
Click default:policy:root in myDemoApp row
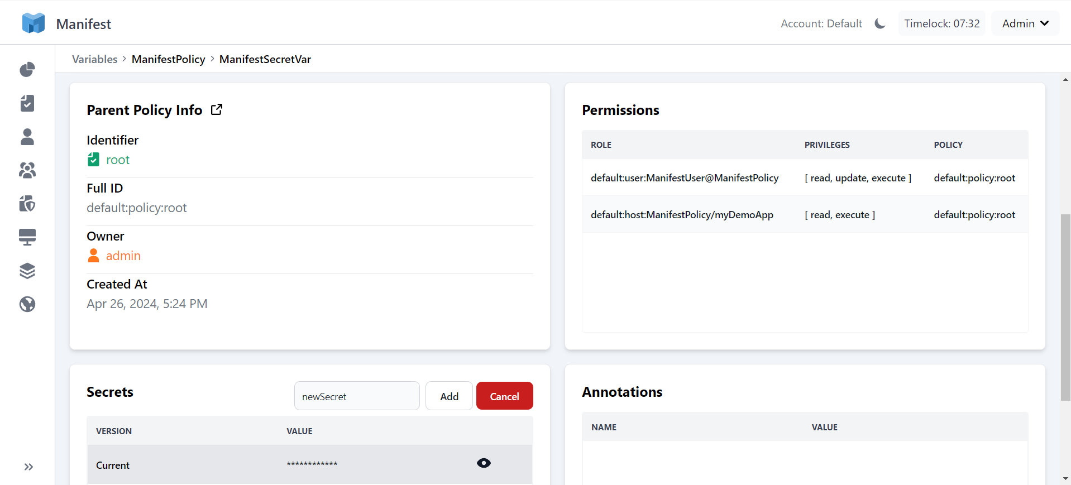(974, 214)
